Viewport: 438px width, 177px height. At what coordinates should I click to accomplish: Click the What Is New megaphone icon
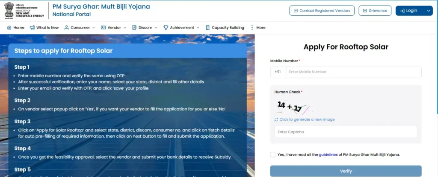pyautogui.click(x=32, y=28)
